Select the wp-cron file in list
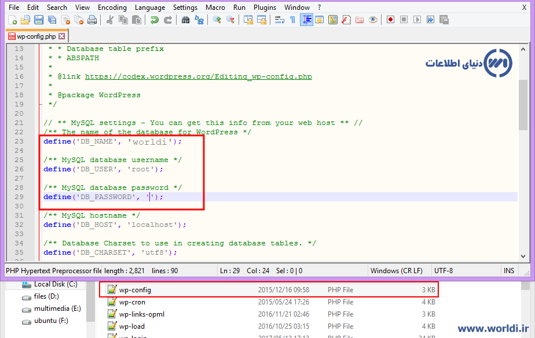 (x=132, y=302)
